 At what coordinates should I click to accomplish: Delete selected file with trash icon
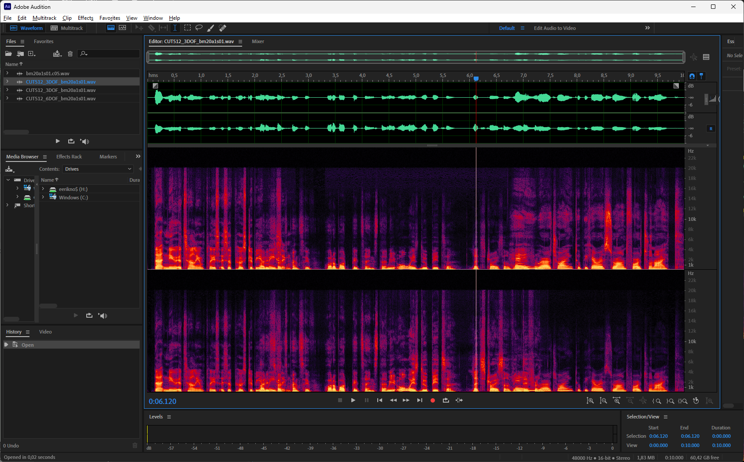pos(70,54)
